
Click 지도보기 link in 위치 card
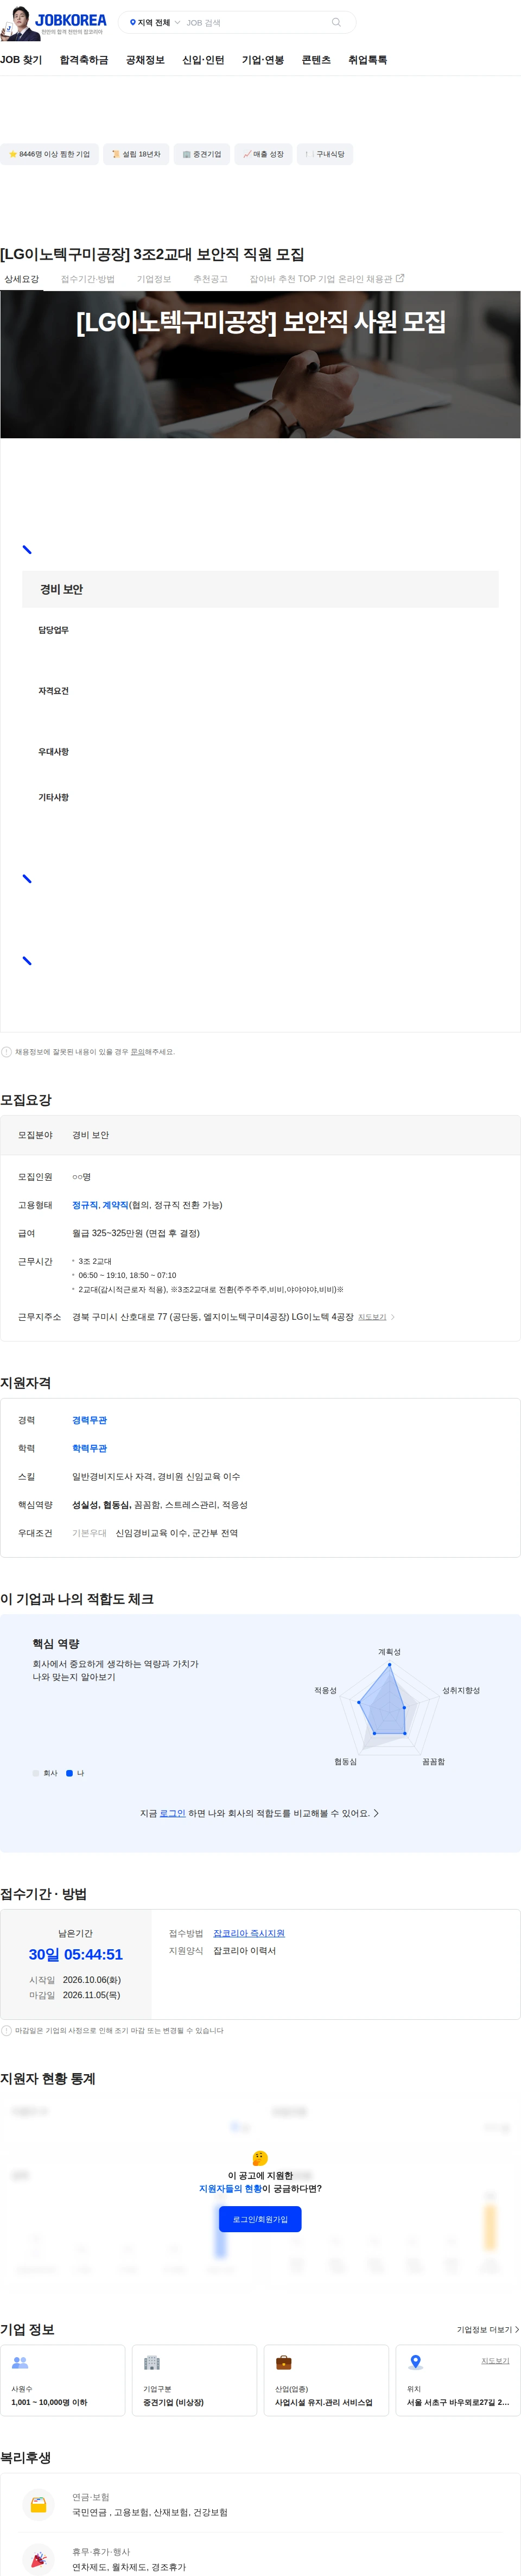[x=495, y=2360]
